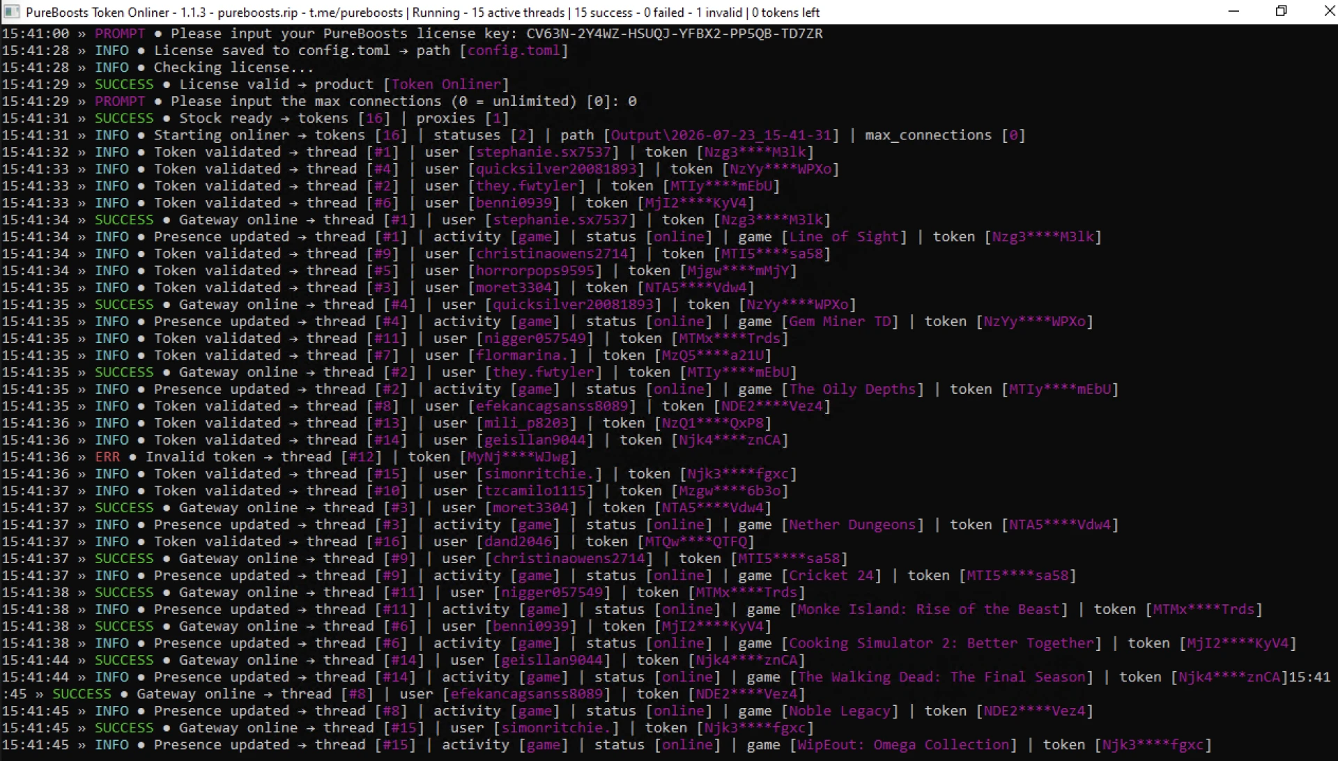Click the license key starting with CV63N
The width and height of the screenshot is (1338, 761).
coord(675,33)
